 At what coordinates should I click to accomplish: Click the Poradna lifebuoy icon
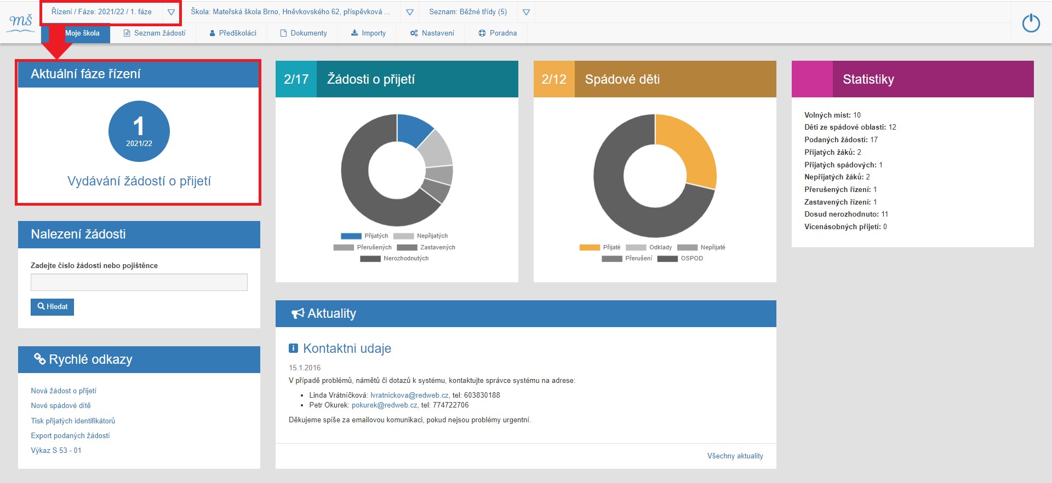482,33
